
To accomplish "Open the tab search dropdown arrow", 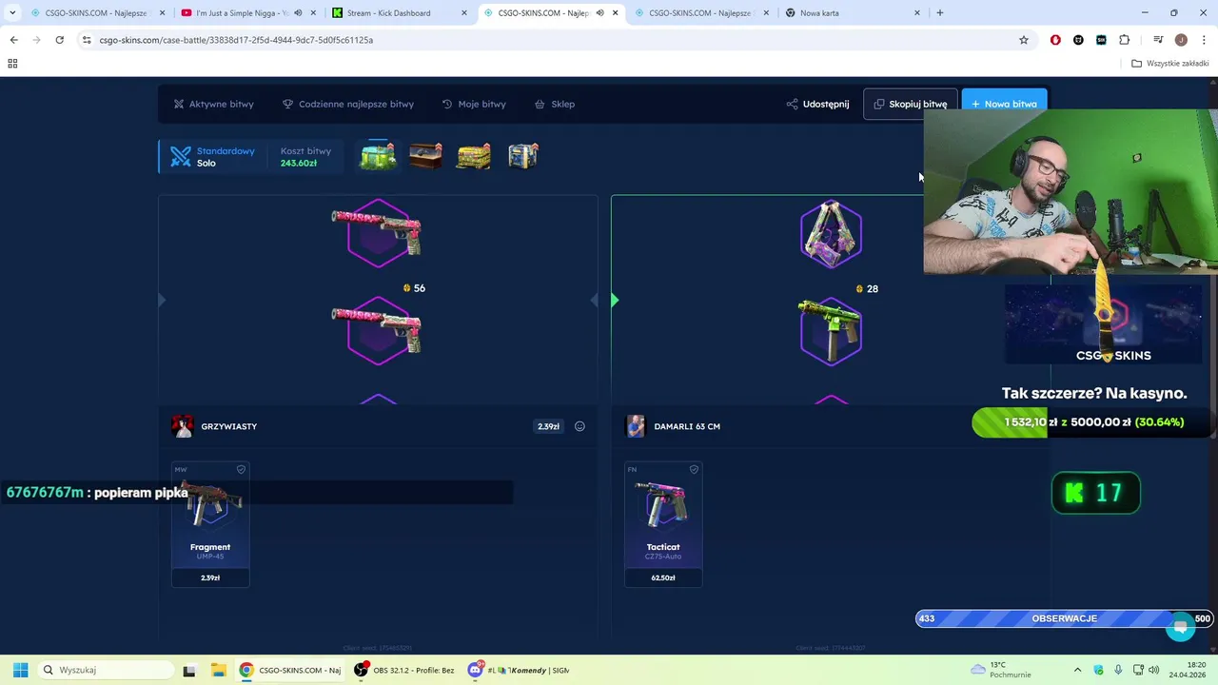I will [12, 13].
